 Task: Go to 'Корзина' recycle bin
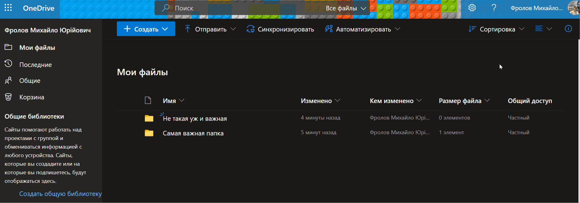[x=32, y=97]
